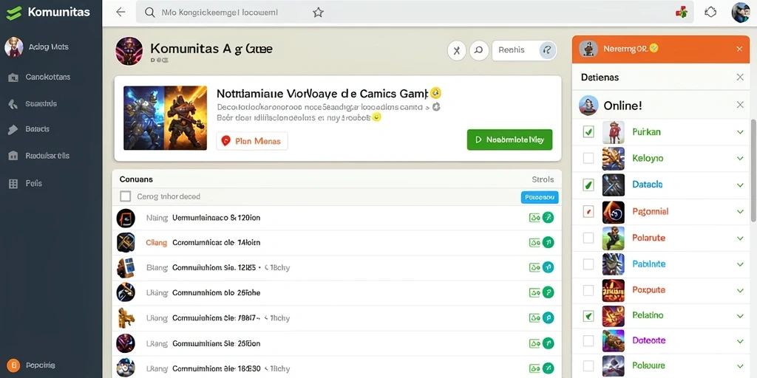Click the Plan Menas button
This screenshot has height=378, width=757.
click(x=251, y=141)
